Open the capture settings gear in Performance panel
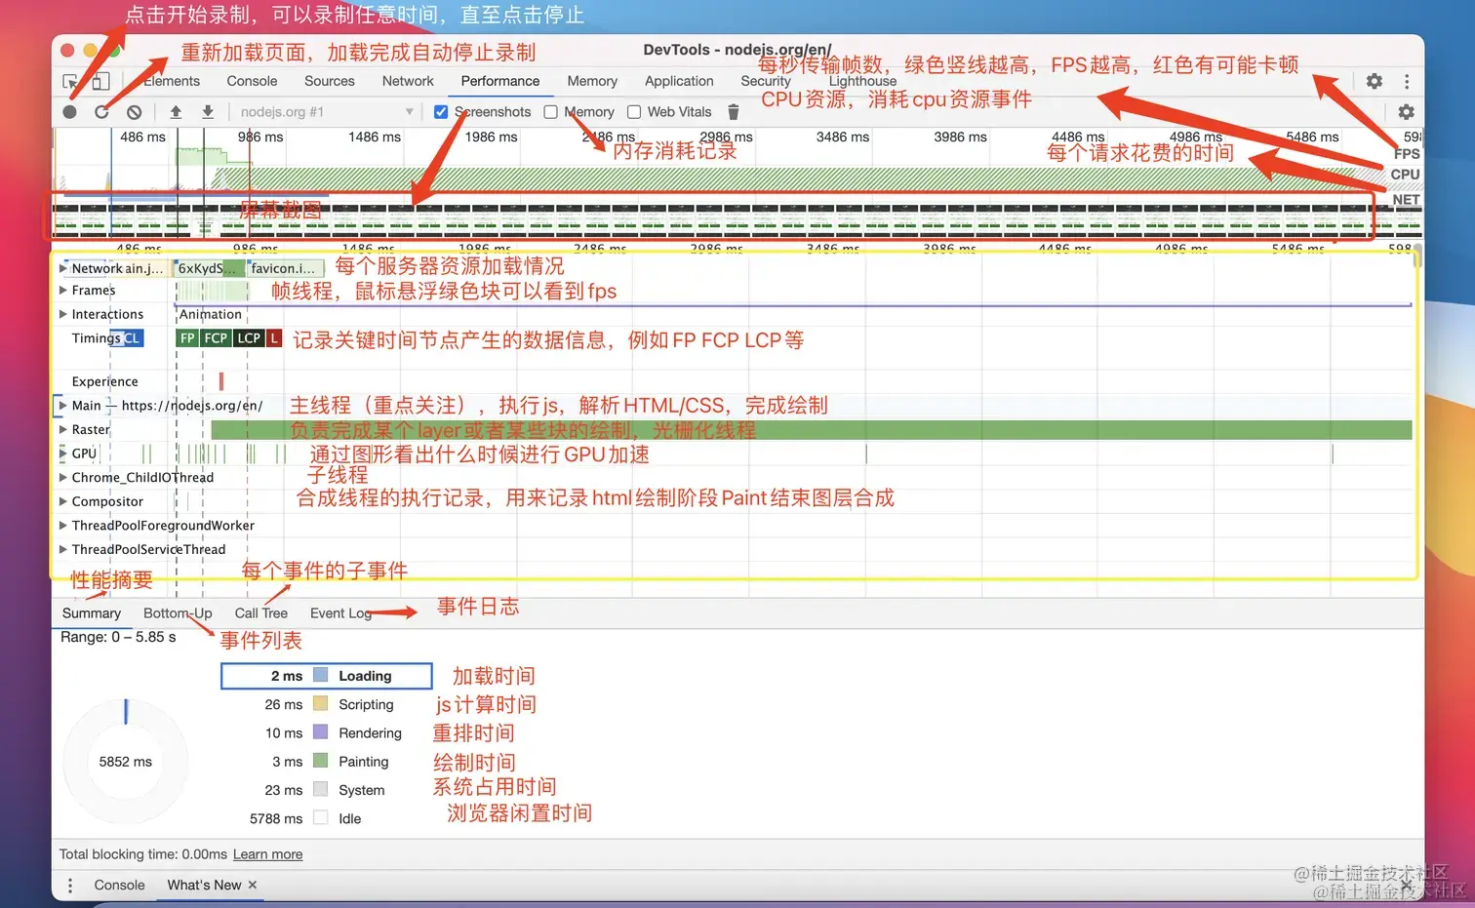1475x908 pixels. (x=1406, y=111)
